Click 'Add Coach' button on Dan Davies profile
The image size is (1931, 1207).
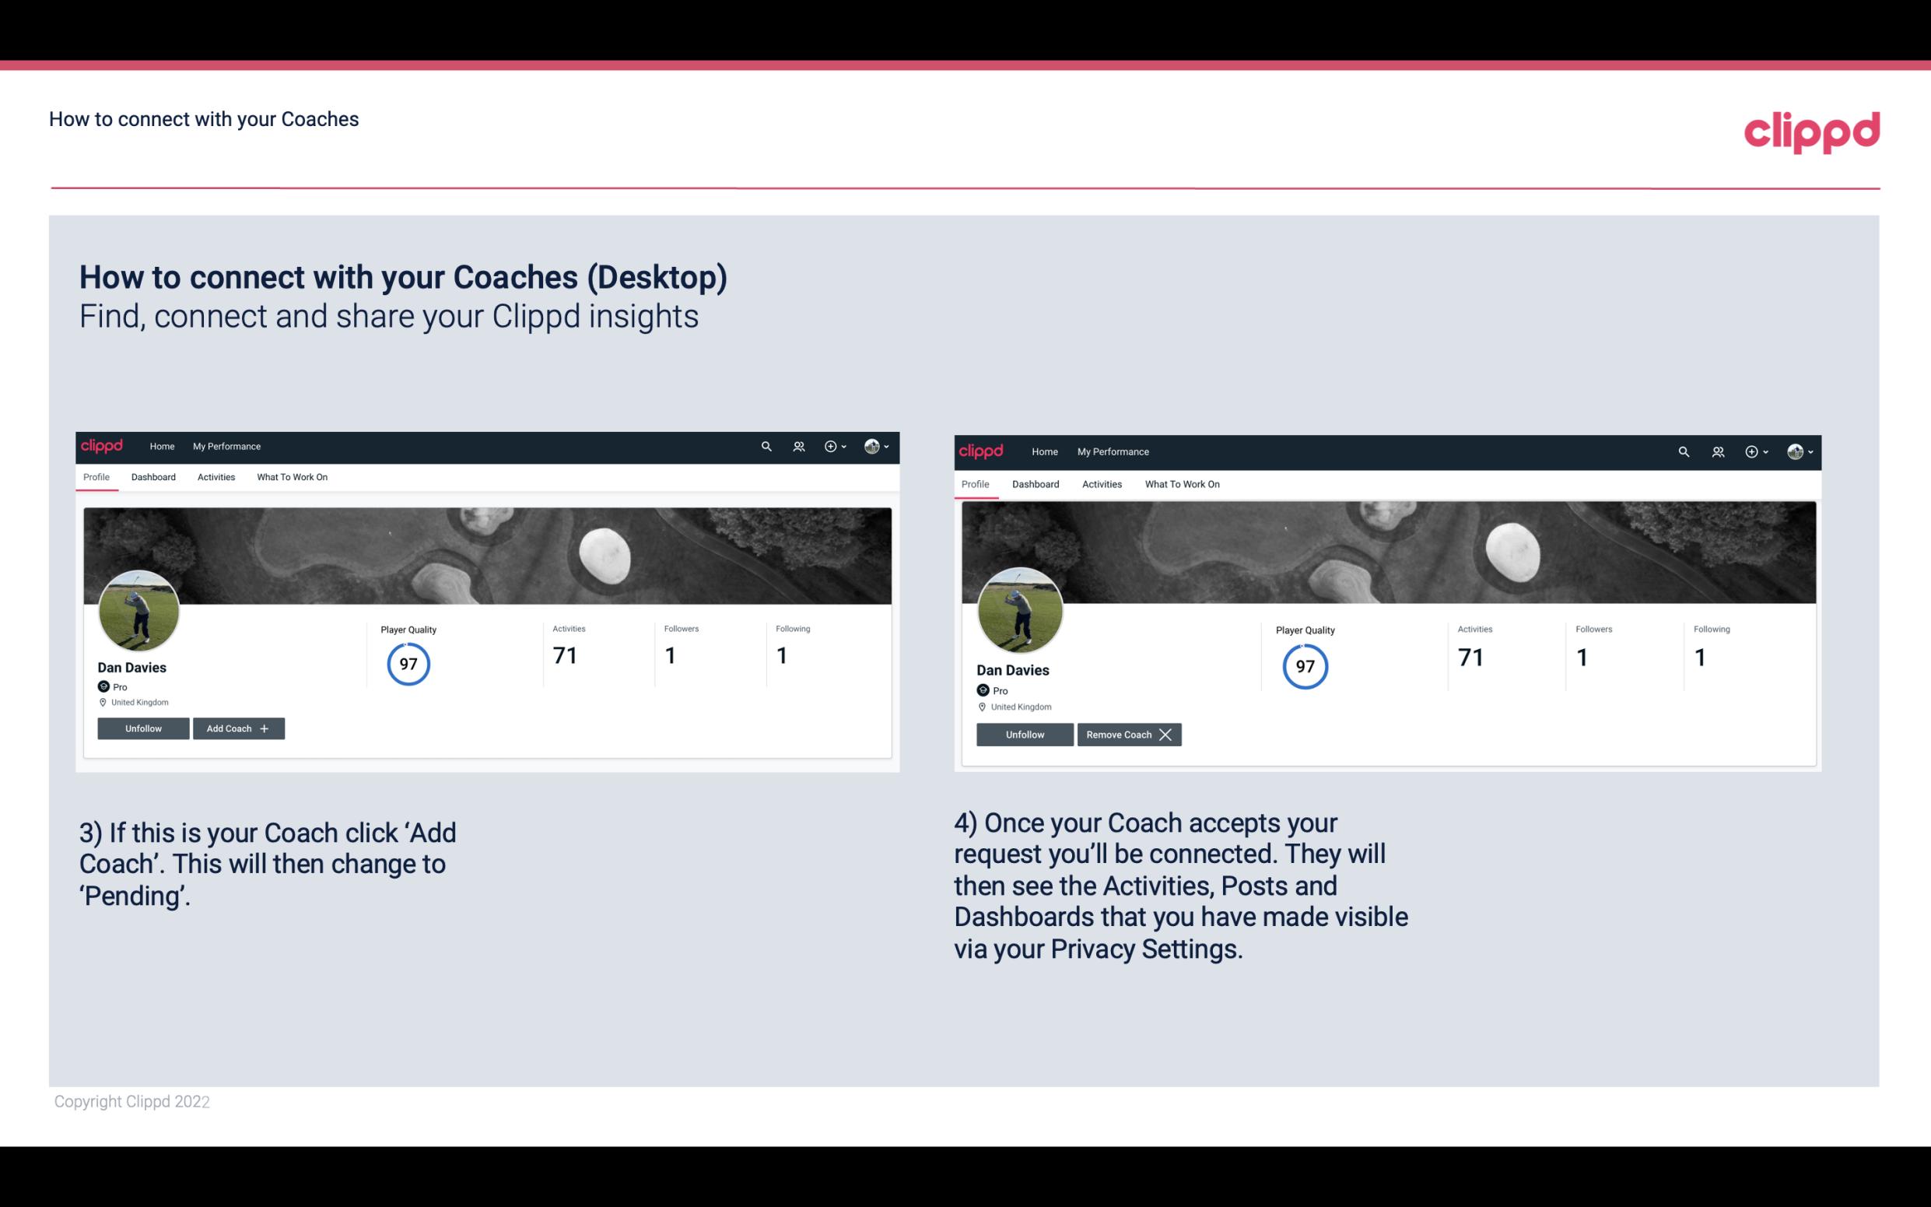[x=233, y=728]
